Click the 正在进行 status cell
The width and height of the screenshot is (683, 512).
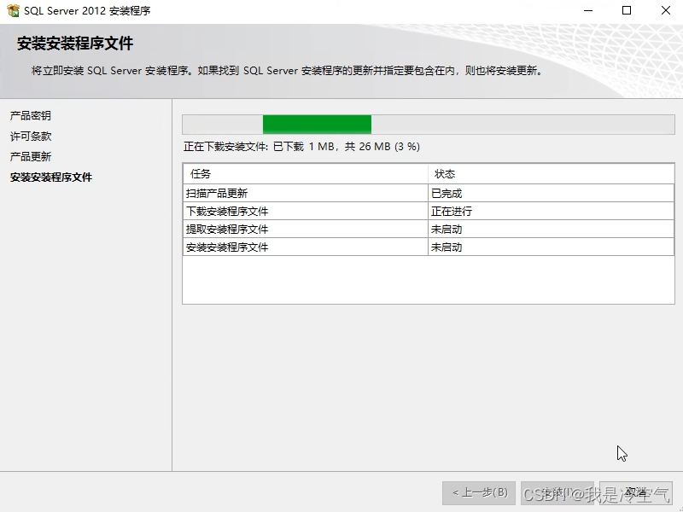[551, 211]
